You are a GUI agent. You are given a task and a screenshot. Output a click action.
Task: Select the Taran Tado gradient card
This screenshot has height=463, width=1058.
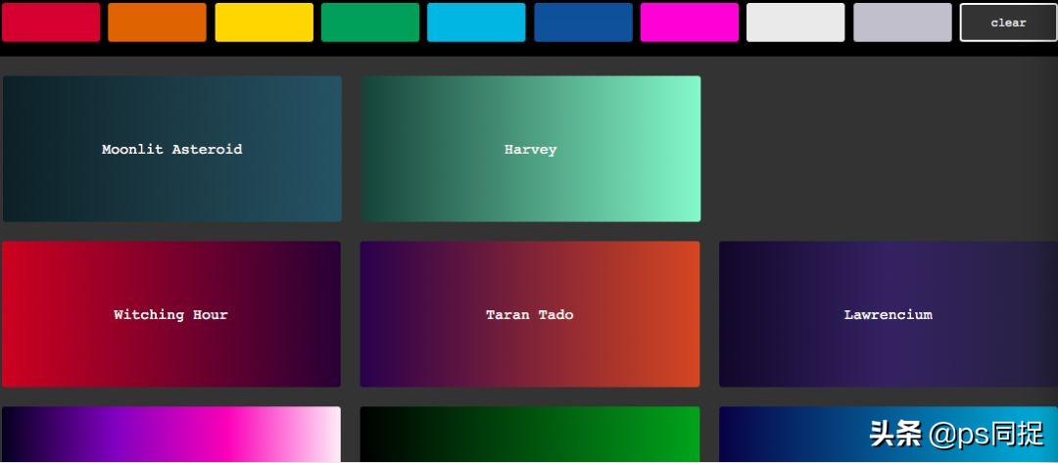point(530,314)
